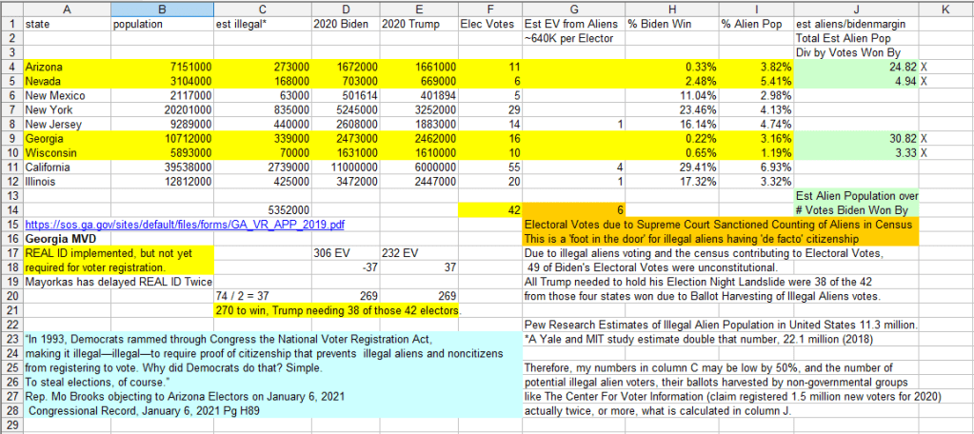The width and height of the screenshot is (974, 434).
Task: Click the row 23 header
Action: [10, 340]
